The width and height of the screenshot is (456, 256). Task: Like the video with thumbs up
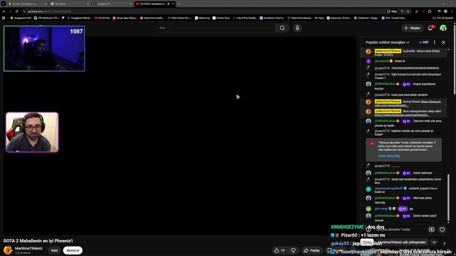[x=280, y=250]
